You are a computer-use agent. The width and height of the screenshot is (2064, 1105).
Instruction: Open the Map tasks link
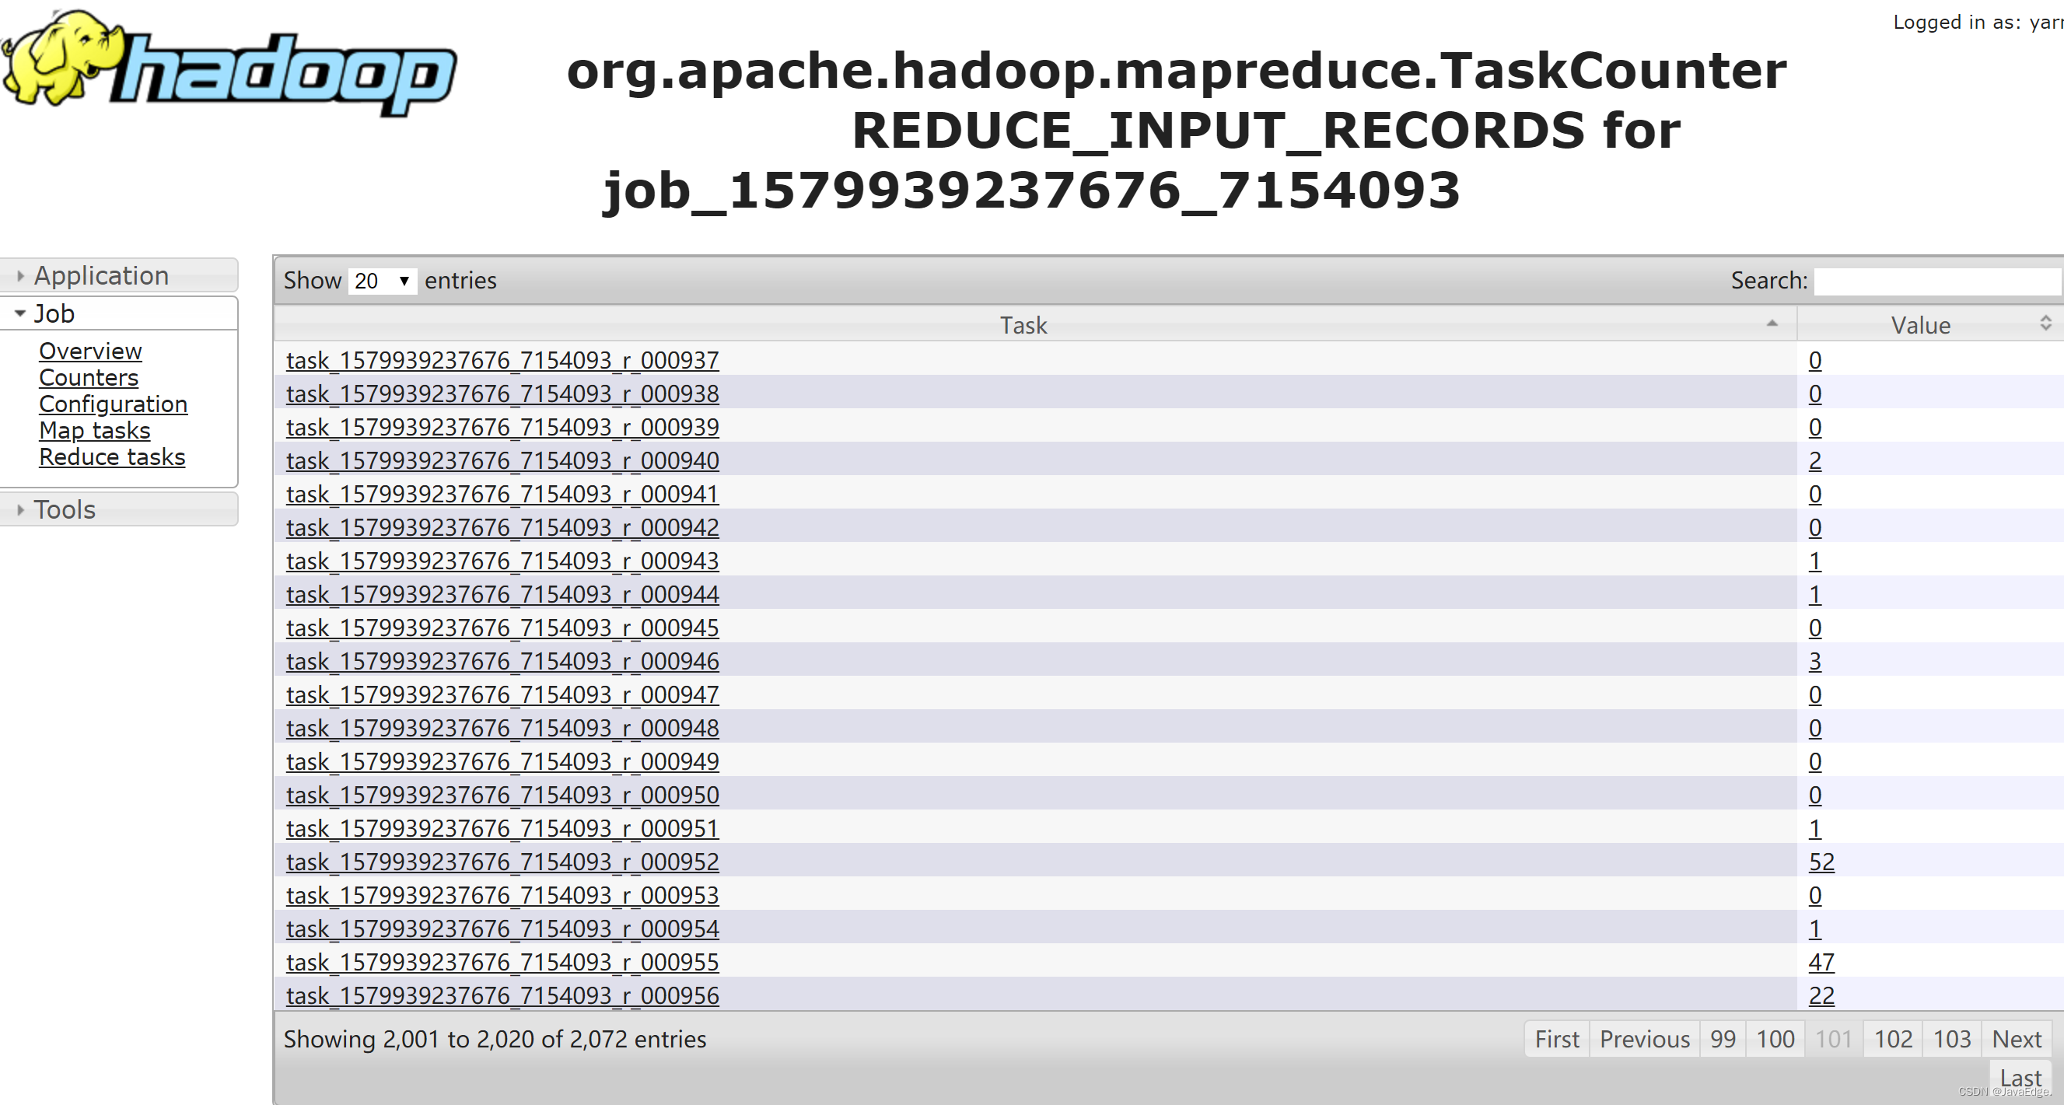coord(95,430)
